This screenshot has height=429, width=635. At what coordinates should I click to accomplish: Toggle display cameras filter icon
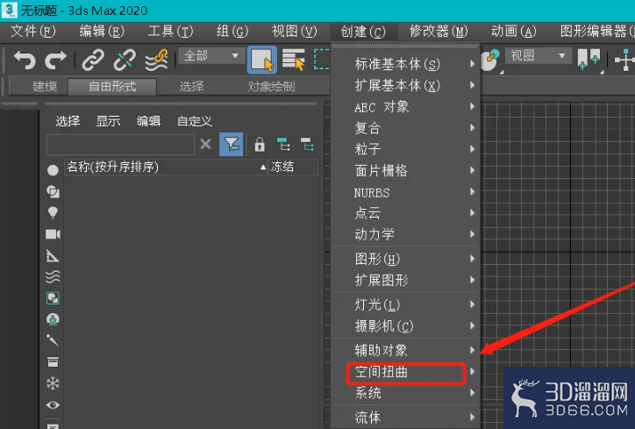[x=53, y=234]
